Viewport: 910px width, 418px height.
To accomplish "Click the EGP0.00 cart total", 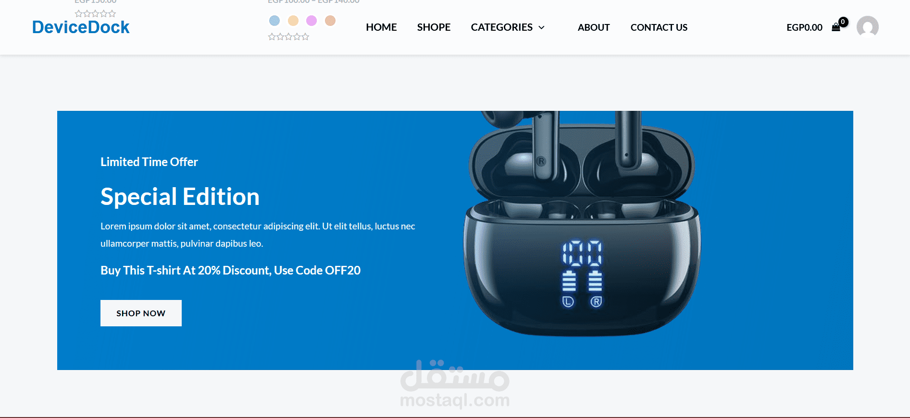I will 804,28.
